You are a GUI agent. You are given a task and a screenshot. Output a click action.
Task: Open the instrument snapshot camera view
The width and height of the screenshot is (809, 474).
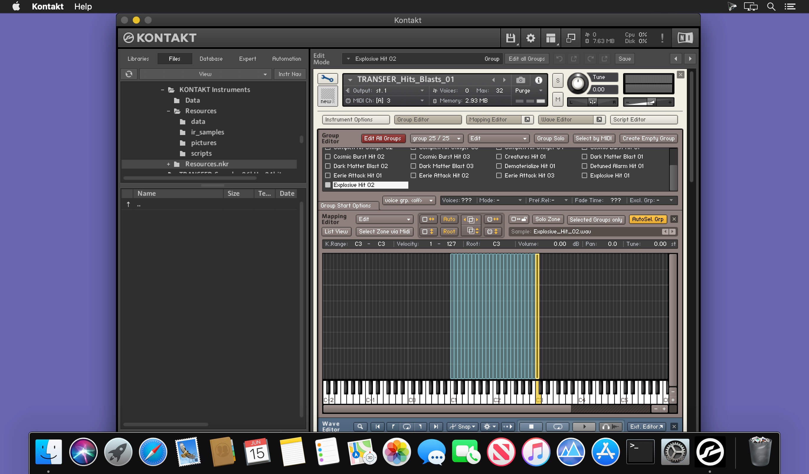pyautogui.click(x=520, y=80)
